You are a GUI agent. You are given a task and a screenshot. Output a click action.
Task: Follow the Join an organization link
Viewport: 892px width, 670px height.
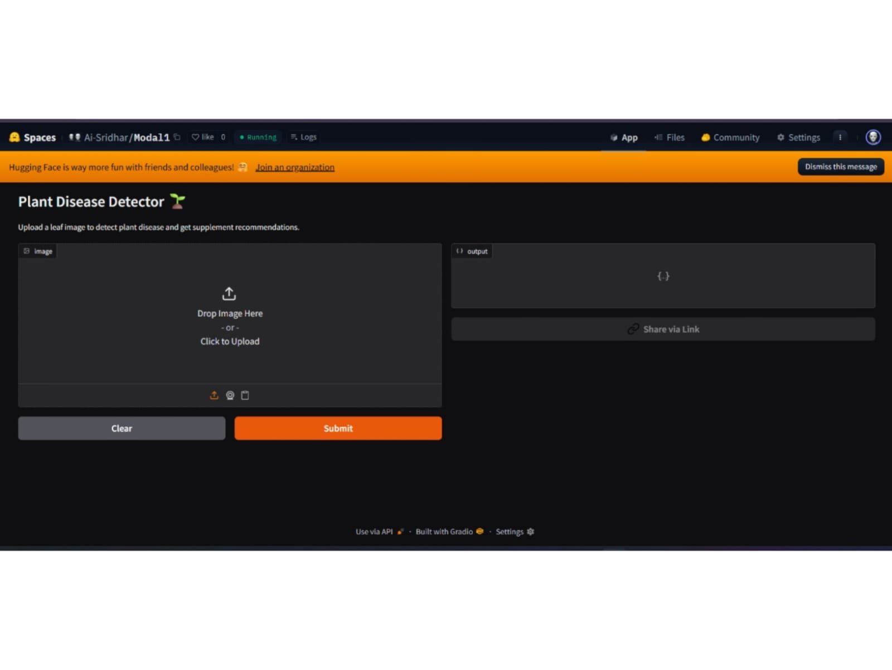point(295,167)
